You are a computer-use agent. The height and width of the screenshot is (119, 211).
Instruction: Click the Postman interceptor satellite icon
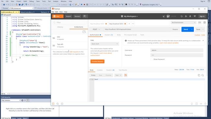164,16
